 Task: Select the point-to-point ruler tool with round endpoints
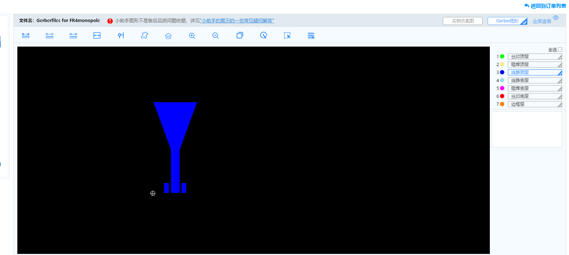(x=26, y=35)
